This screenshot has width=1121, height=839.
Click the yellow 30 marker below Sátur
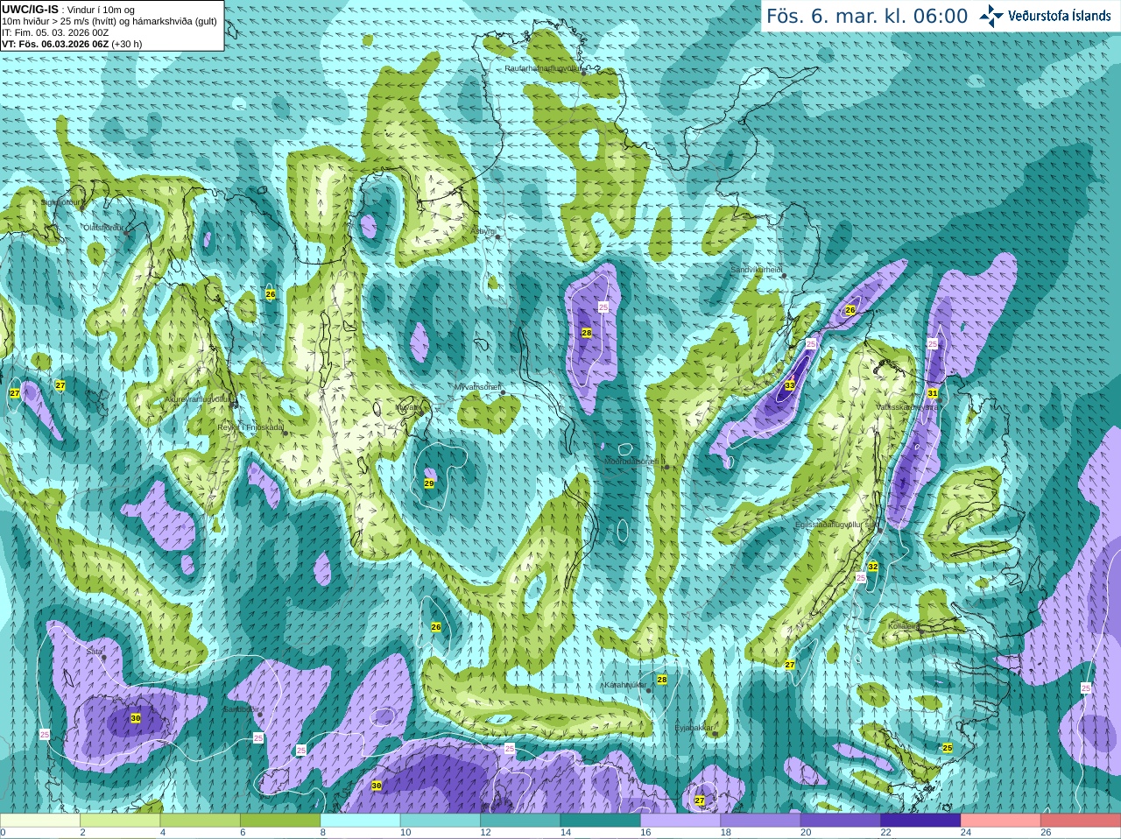(135, 718)
